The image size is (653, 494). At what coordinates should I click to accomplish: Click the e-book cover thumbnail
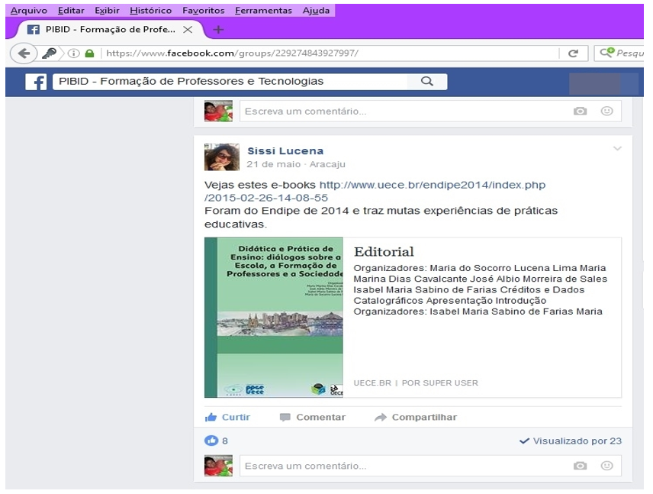[274, 318]
